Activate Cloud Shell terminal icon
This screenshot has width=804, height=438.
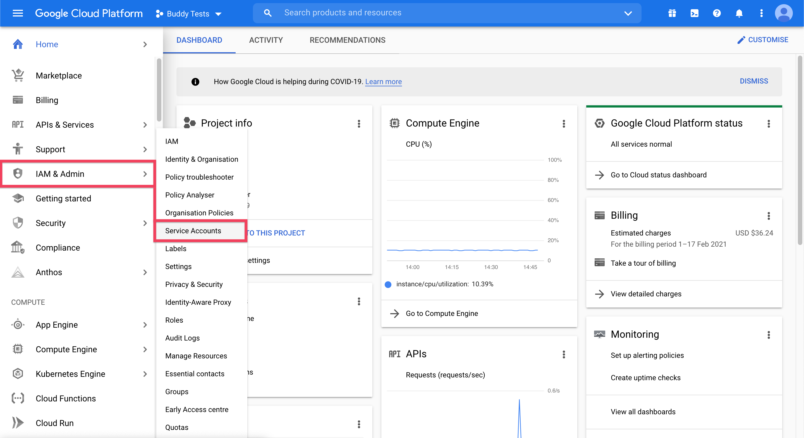click(x=695, y=13)
